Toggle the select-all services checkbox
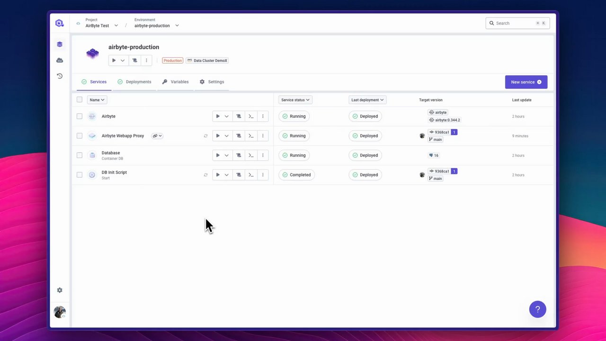This screenshot has width=606, height=341. 80,99
